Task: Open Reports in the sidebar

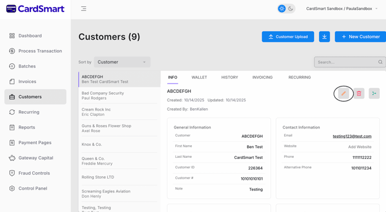Action: tap(35, 127)
